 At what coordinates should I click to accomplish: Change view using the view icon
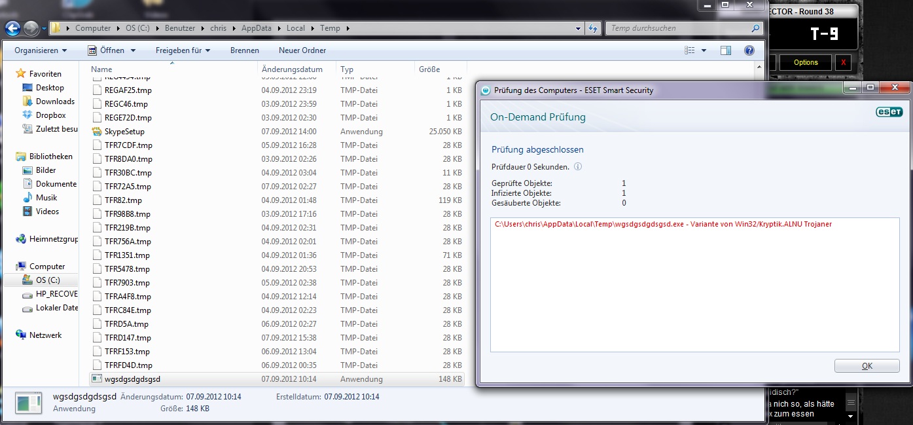coord(689,50)
